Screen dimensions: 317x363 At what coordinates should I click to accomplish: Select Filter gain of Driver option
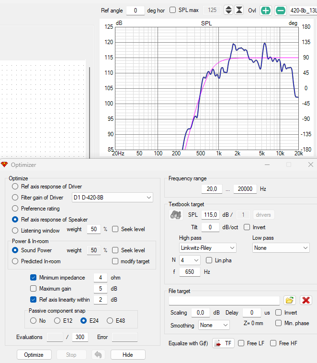coord(15,198)
